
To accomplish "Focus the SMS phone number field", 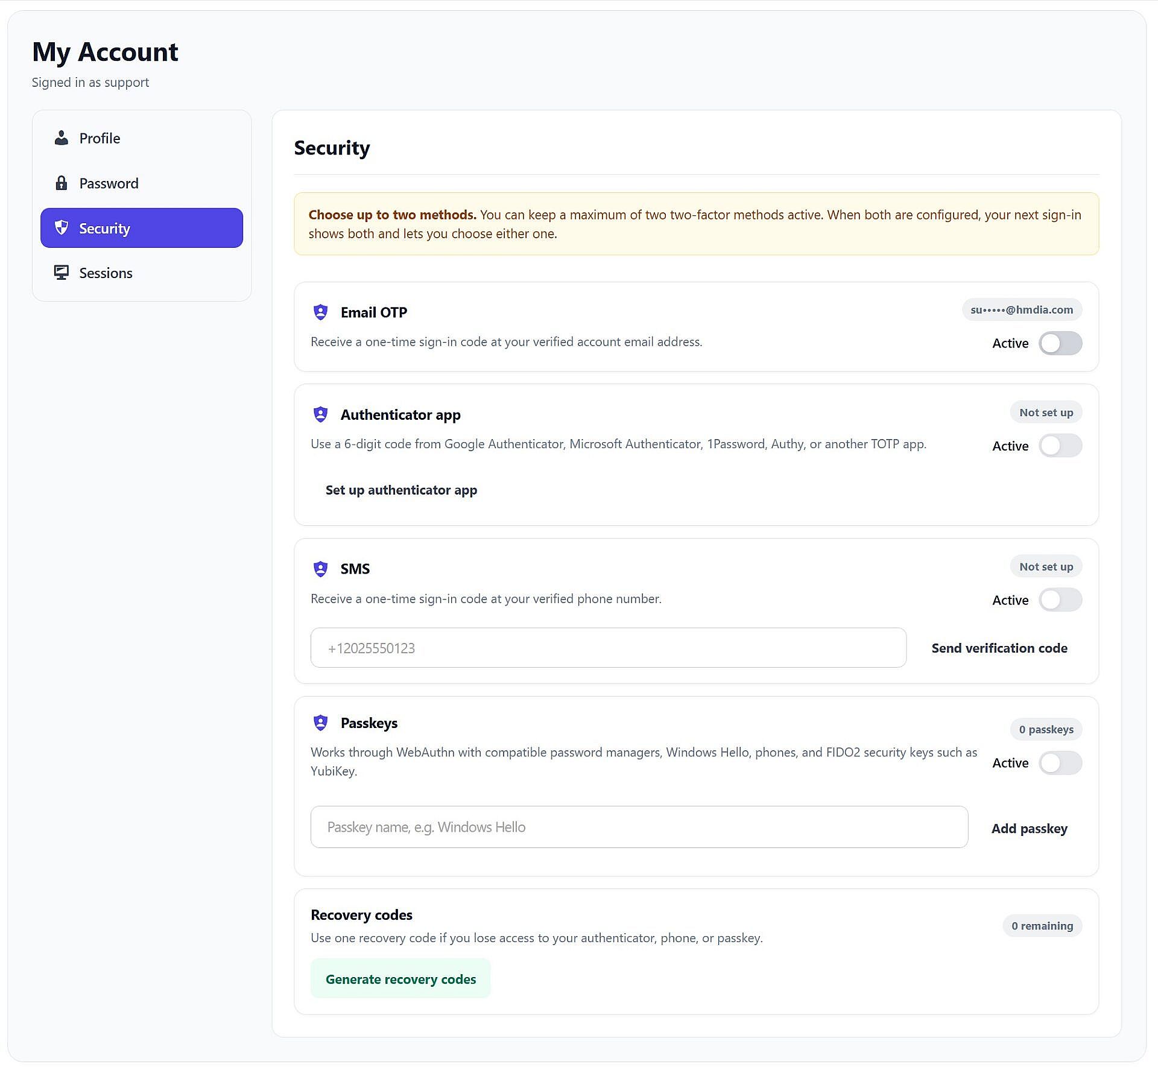I will click(608, 648).
